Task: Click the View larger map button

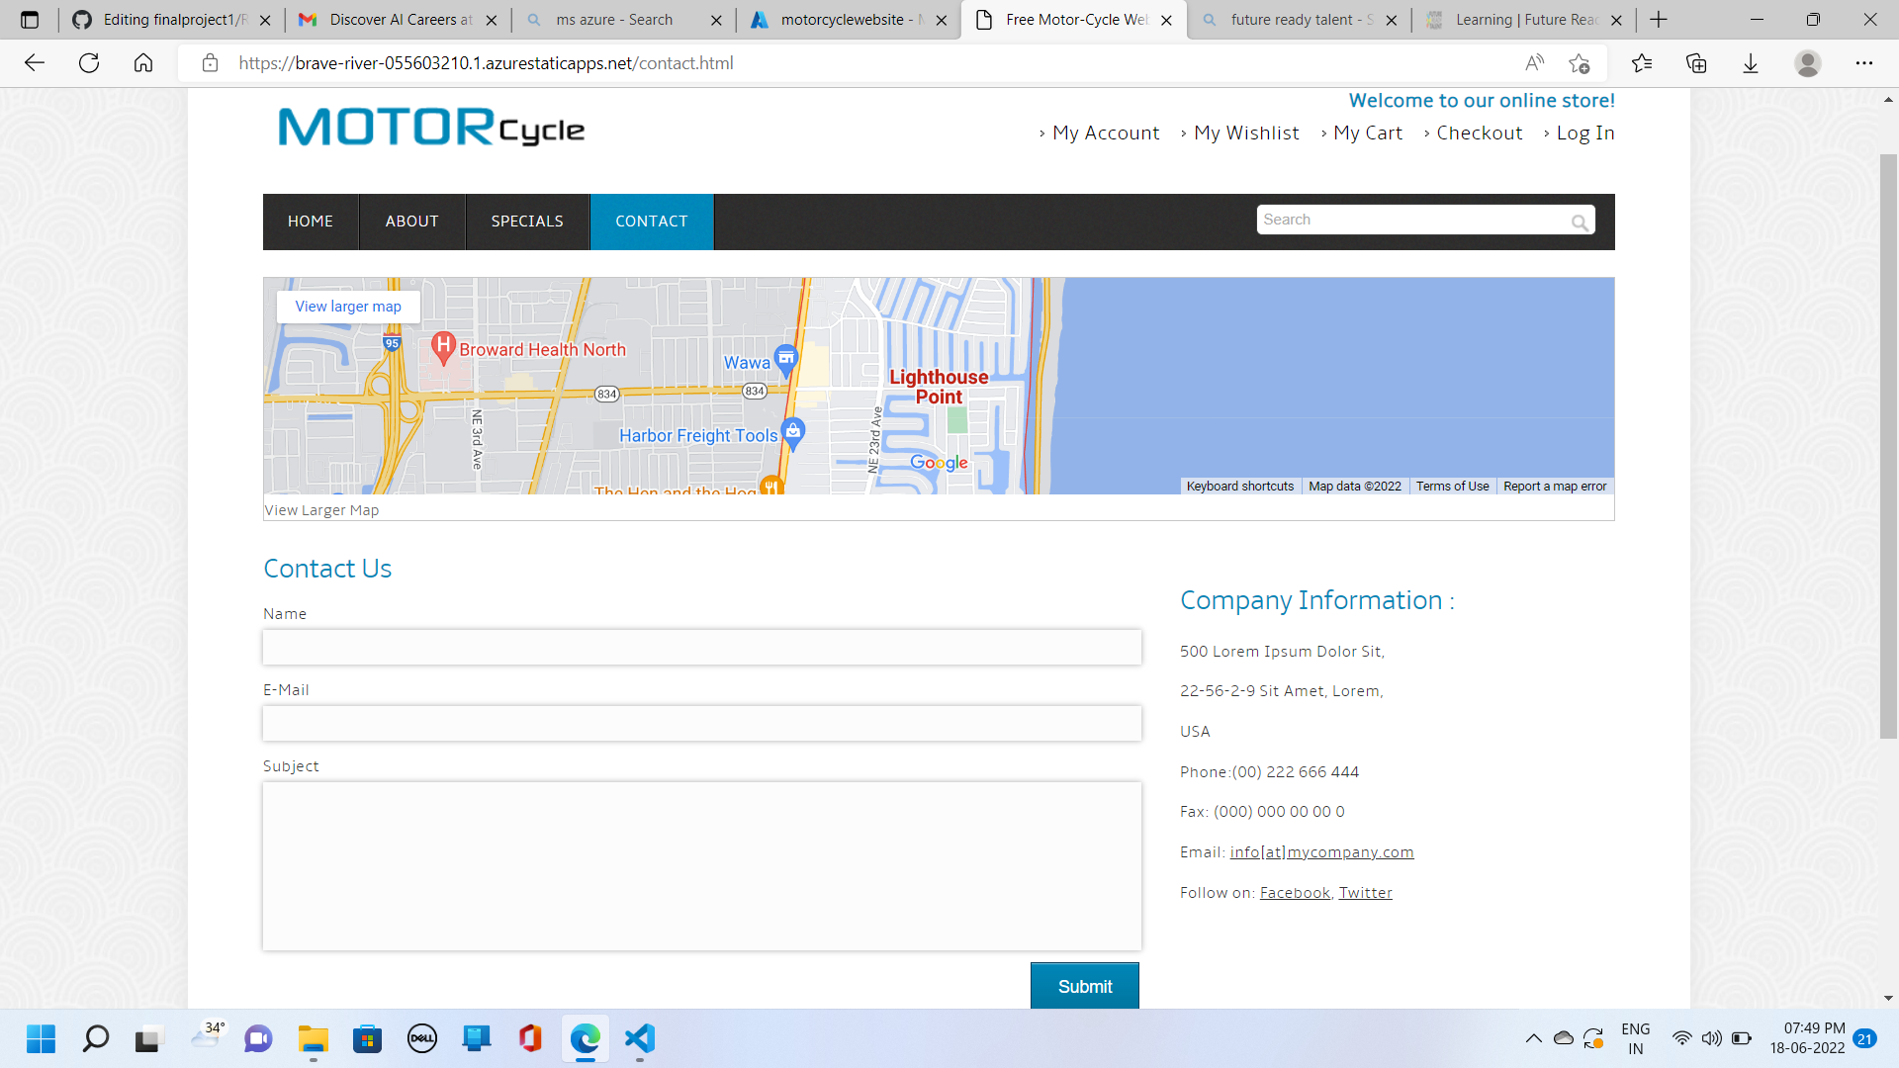Action: tap(347, 307)
